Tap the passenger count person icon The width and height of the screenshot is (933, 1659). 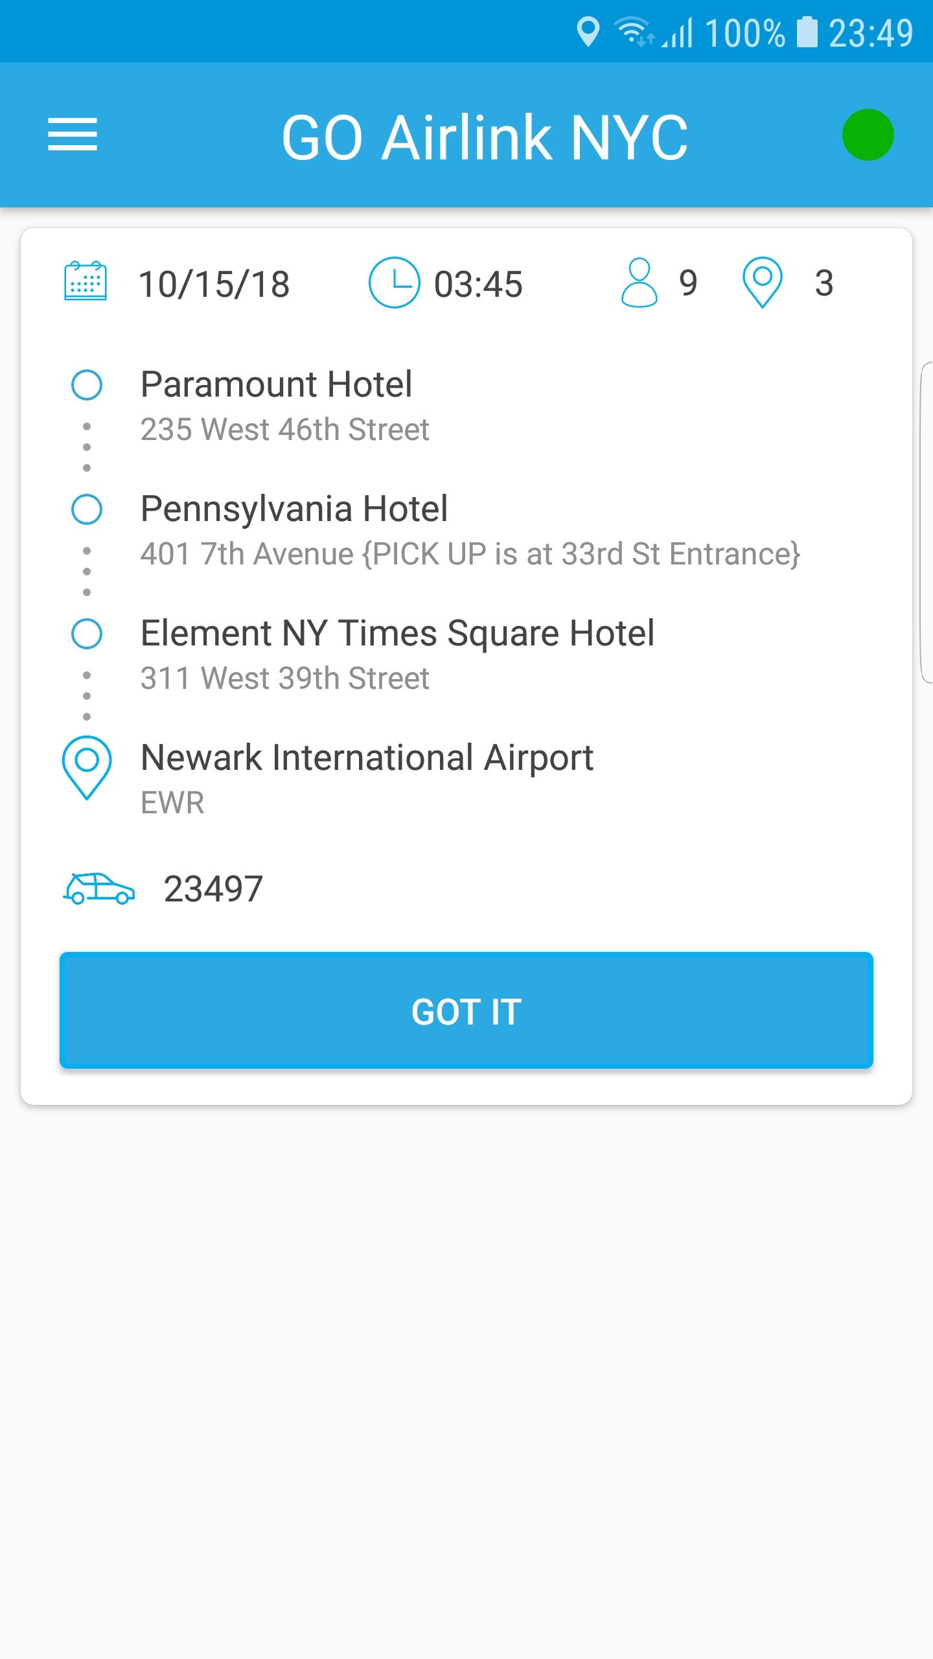click(x=639, y=283)
